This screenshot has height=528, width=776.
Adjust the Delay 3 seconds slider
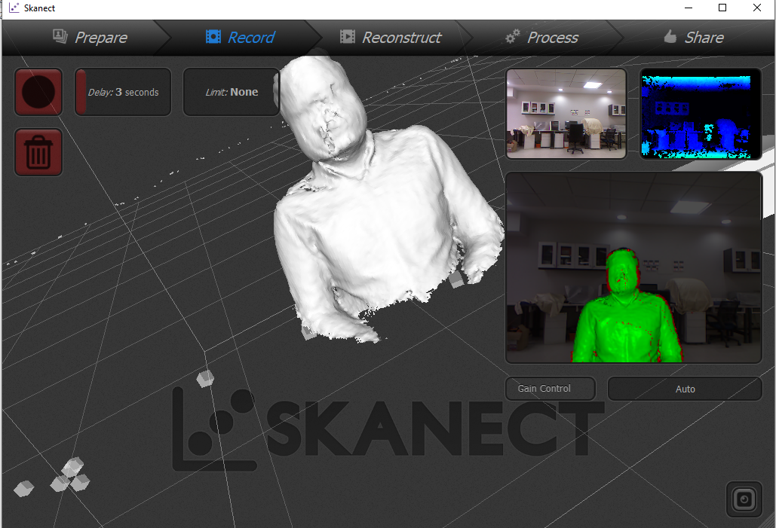123,92
